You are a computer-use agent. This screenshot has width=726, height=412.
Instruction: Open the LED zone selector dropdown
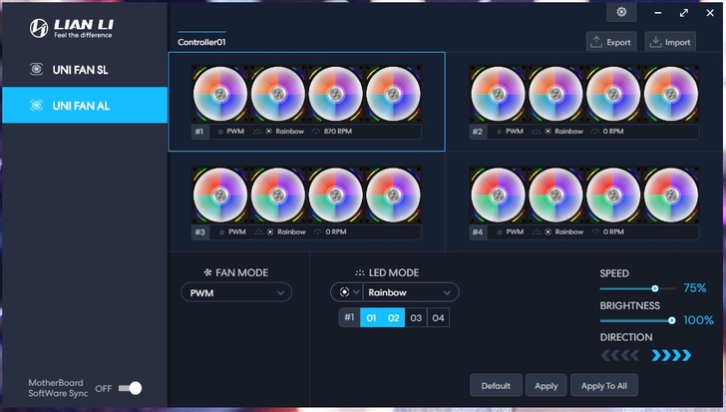click(347, 292)
